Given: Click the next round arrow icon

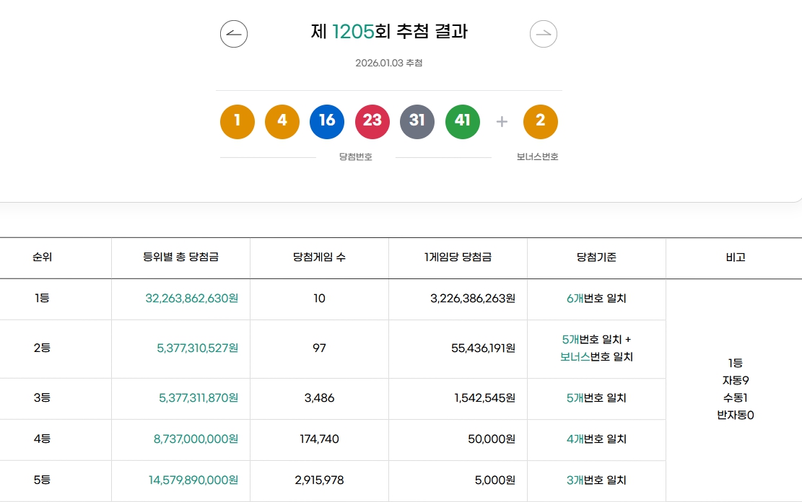Looking at the screenshot, I should [544, 33].
